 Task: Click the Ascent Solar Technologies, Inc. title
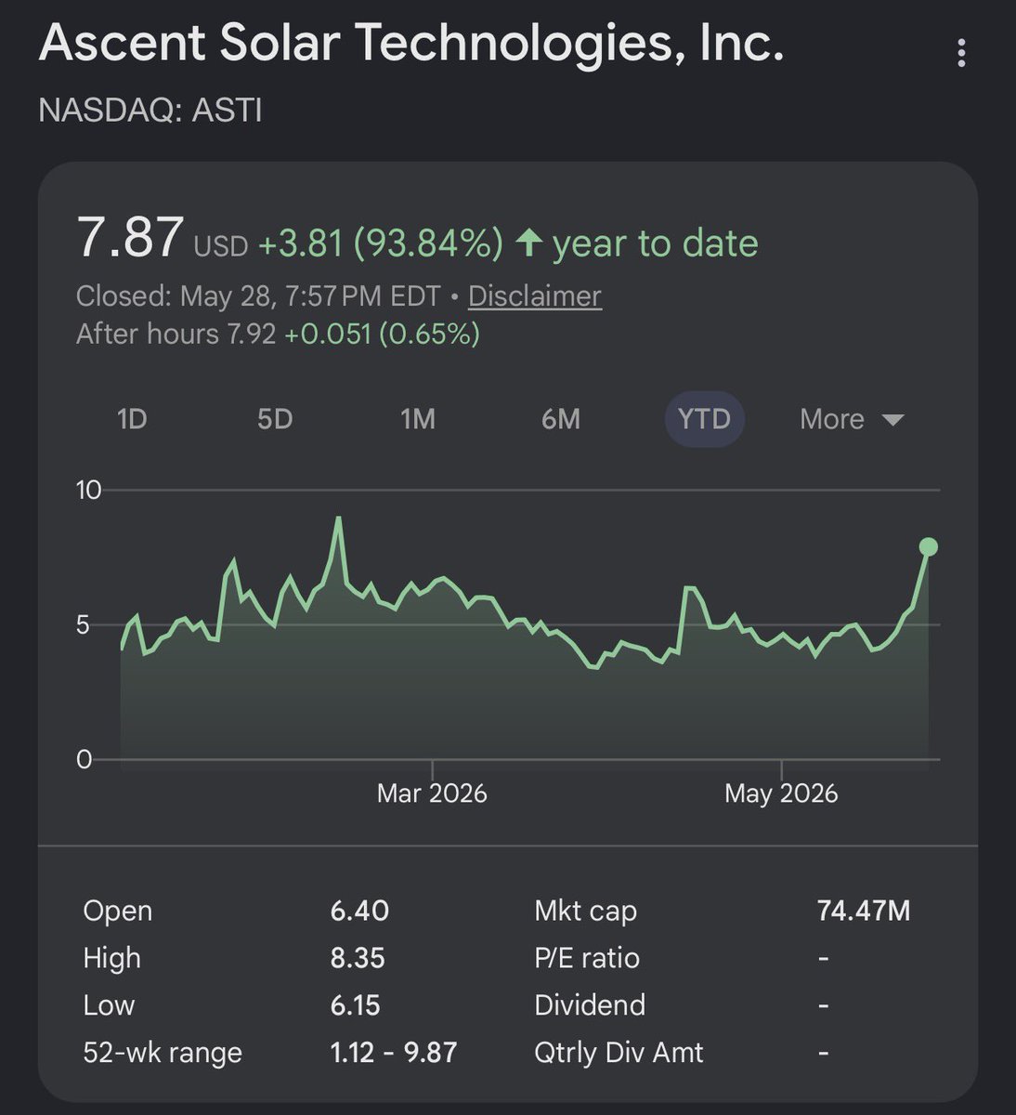(411, 44)
